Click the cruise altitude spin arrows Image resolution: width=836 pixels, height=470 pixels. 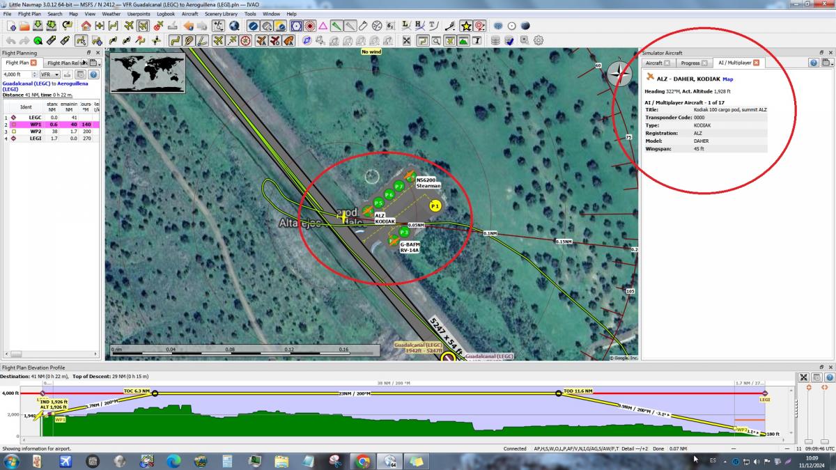point(33,74)
